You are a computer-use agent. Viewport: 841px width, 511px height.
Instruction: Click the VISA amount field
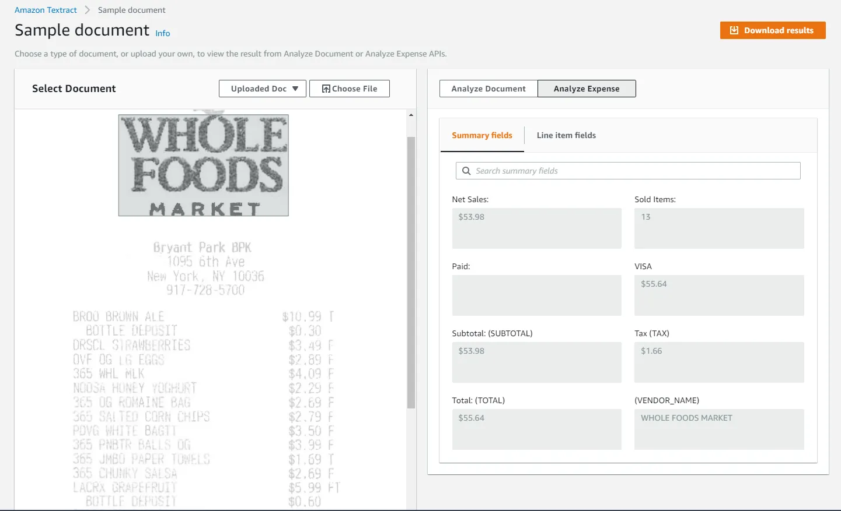[718, 295]
